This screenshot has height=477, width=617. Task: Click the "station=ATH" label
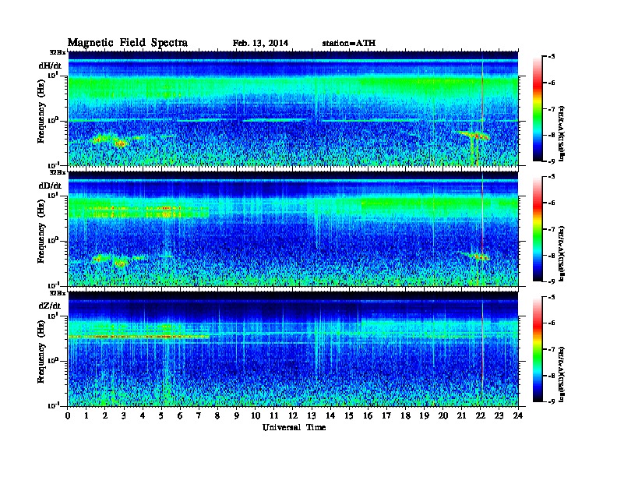click(349, 43)
